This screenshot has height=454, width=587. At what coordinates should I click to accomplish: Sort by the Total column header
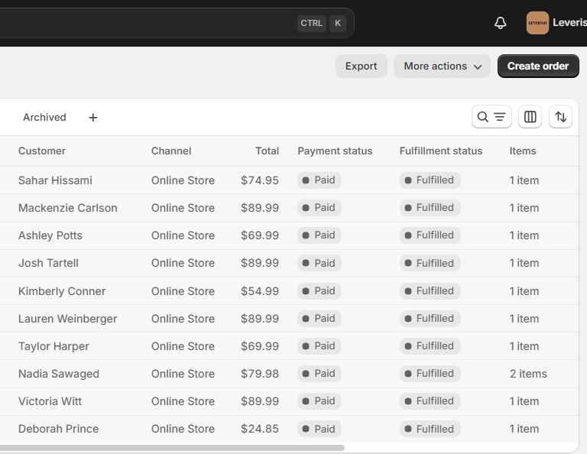click(x=267, y=151)
